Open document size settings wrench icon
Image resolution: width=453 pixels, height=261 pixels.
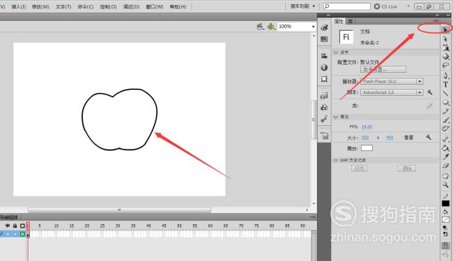click(429, 137)
